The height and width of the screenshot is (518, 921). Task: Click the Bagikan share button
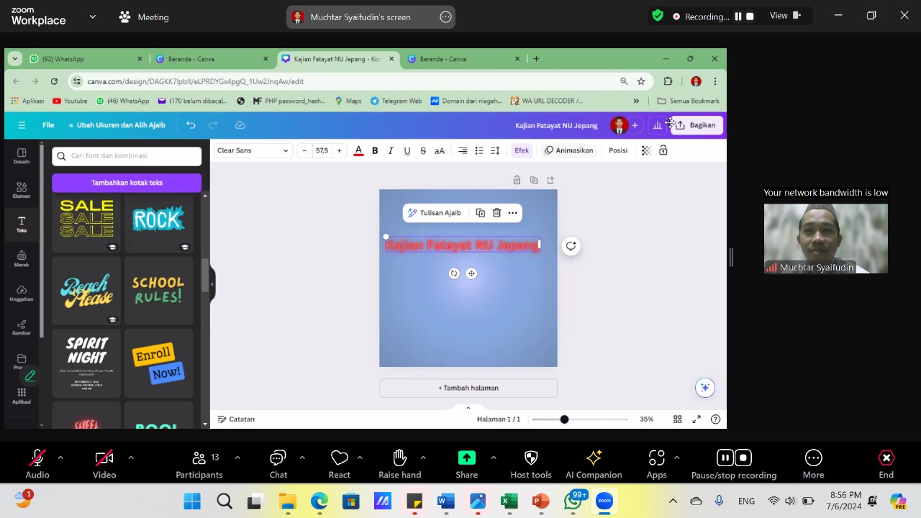click(696, 125)
